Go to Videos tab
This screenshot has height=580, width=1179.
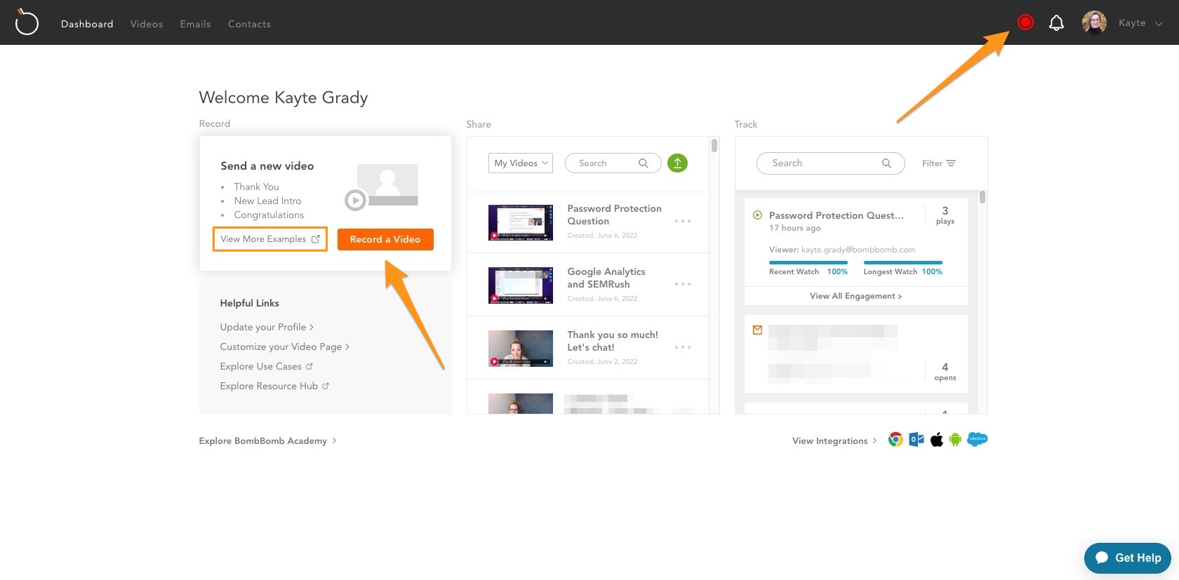tap(147, 24)
